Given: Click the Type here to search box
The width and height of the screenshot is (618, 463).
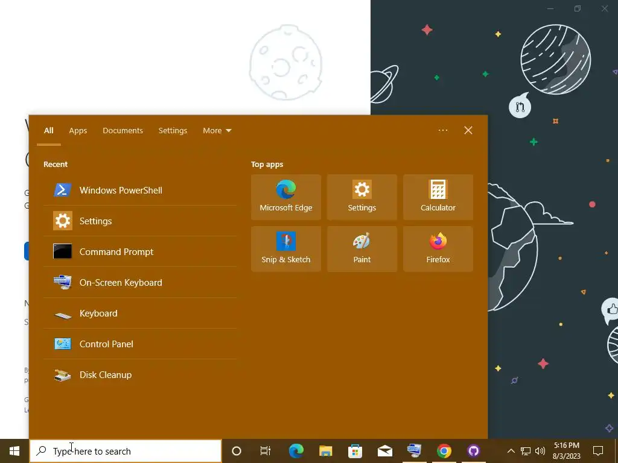Looking at the screenshot, I should pos(126,451).
